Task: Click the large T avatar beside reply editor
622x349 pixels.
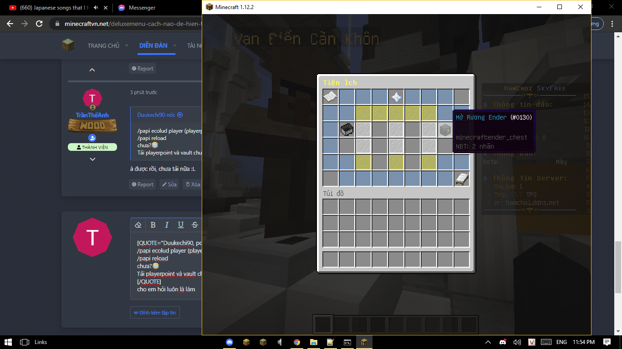Action: coord(92,237)
